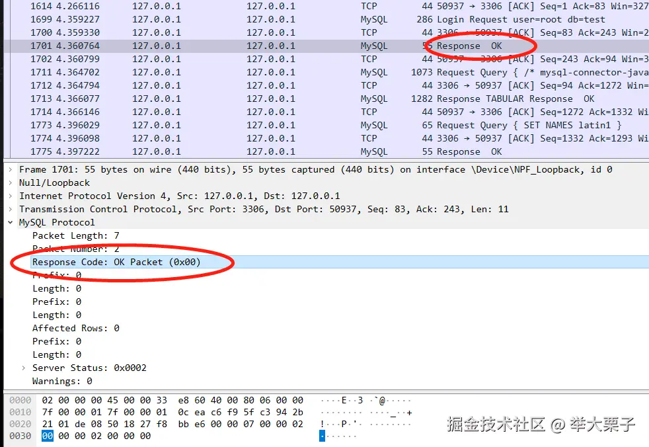
Task: Click MySQL protocol cell of packet 1699
Action: click(x=374, y=19)
